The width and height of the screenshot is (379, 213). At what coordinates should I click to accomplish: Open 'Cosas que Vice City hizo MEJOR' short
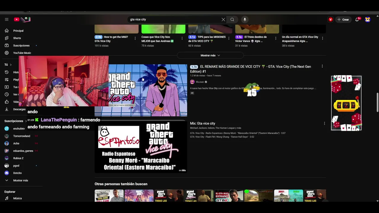coord(158,39)
